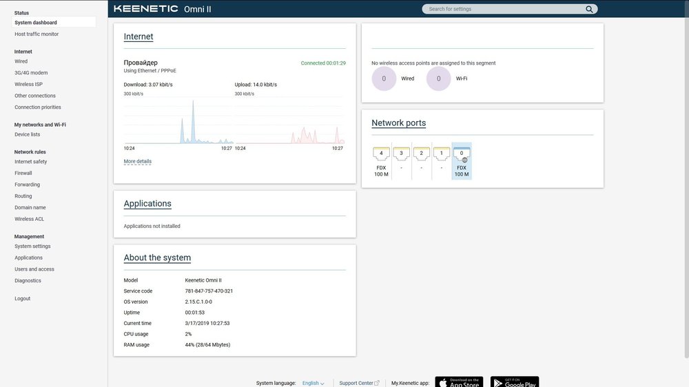Click the Keenetic Omni II model value

[203, 280]
